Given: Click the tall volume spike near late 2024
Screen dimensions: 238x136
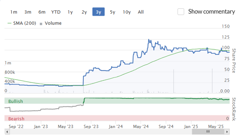Looking at the screenshot, I should (x=174, y=81).
